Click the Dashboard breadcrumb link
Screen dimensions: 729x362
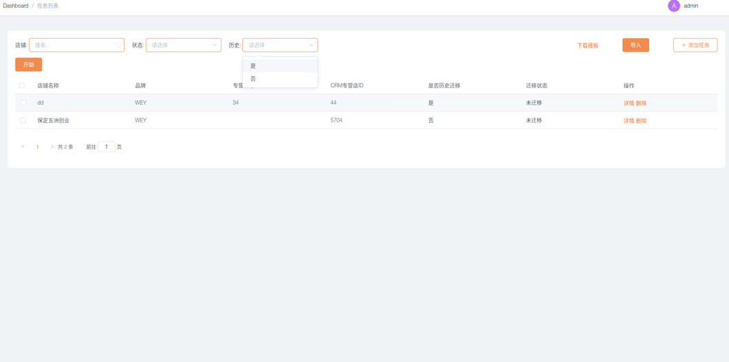pos(16,6)
